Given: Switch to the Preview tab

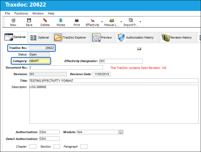Looking at the screenshot, I should (x=102, y=37).
